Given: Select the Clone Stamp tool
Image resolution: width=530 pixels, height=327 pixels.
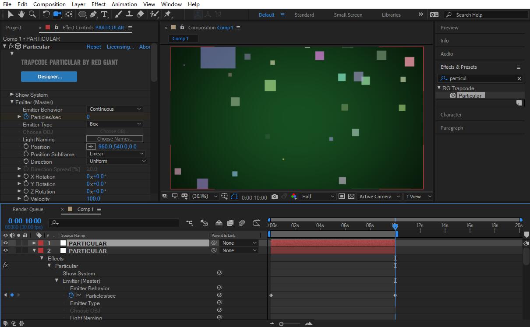Looking at the screenshot, I should tap(129, 14).
